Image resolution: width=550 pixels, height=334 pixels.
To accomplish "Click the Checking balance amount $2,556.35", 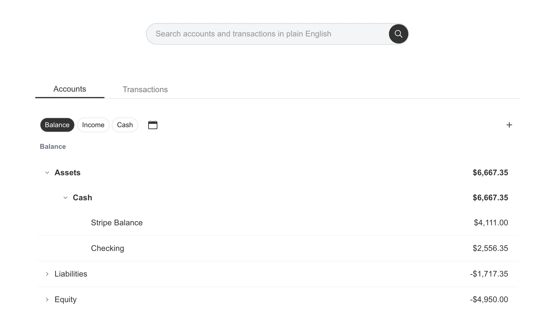I will (x=490, y=248).
